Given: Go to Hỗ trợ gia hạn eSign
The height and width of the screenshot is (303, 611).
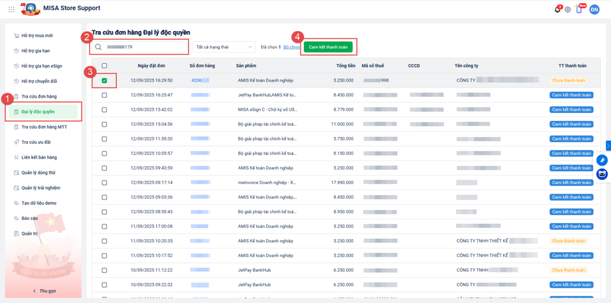Looking at the screenshot, I should pos(45,65).
